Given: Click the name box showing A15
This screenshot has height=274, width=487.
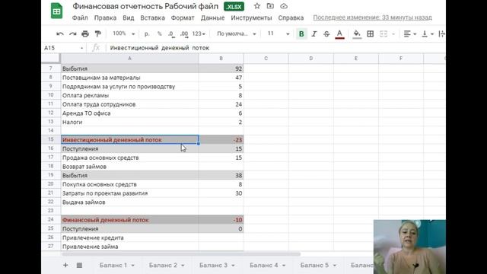Looking at the screenshot, I should [x=63, y=48].
